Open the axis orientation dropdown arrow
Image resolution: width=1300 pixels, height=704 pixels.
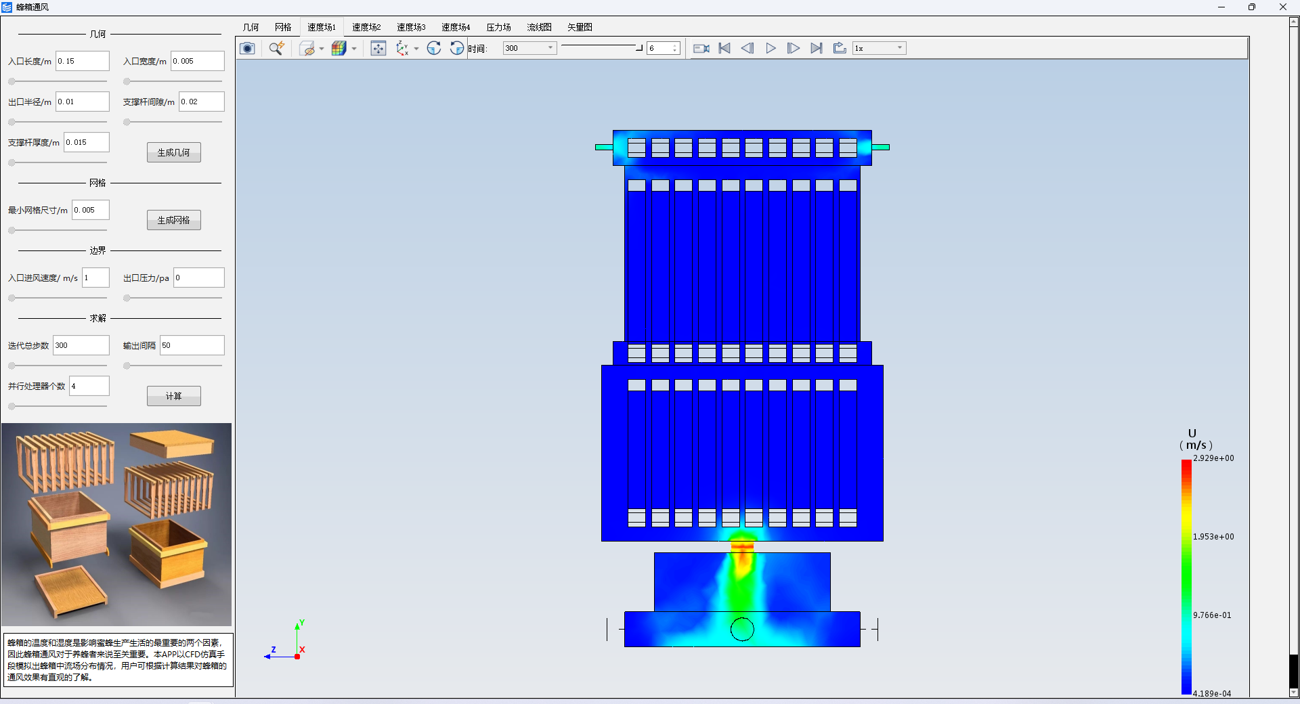pyautogui.click(x=416, y=49)
